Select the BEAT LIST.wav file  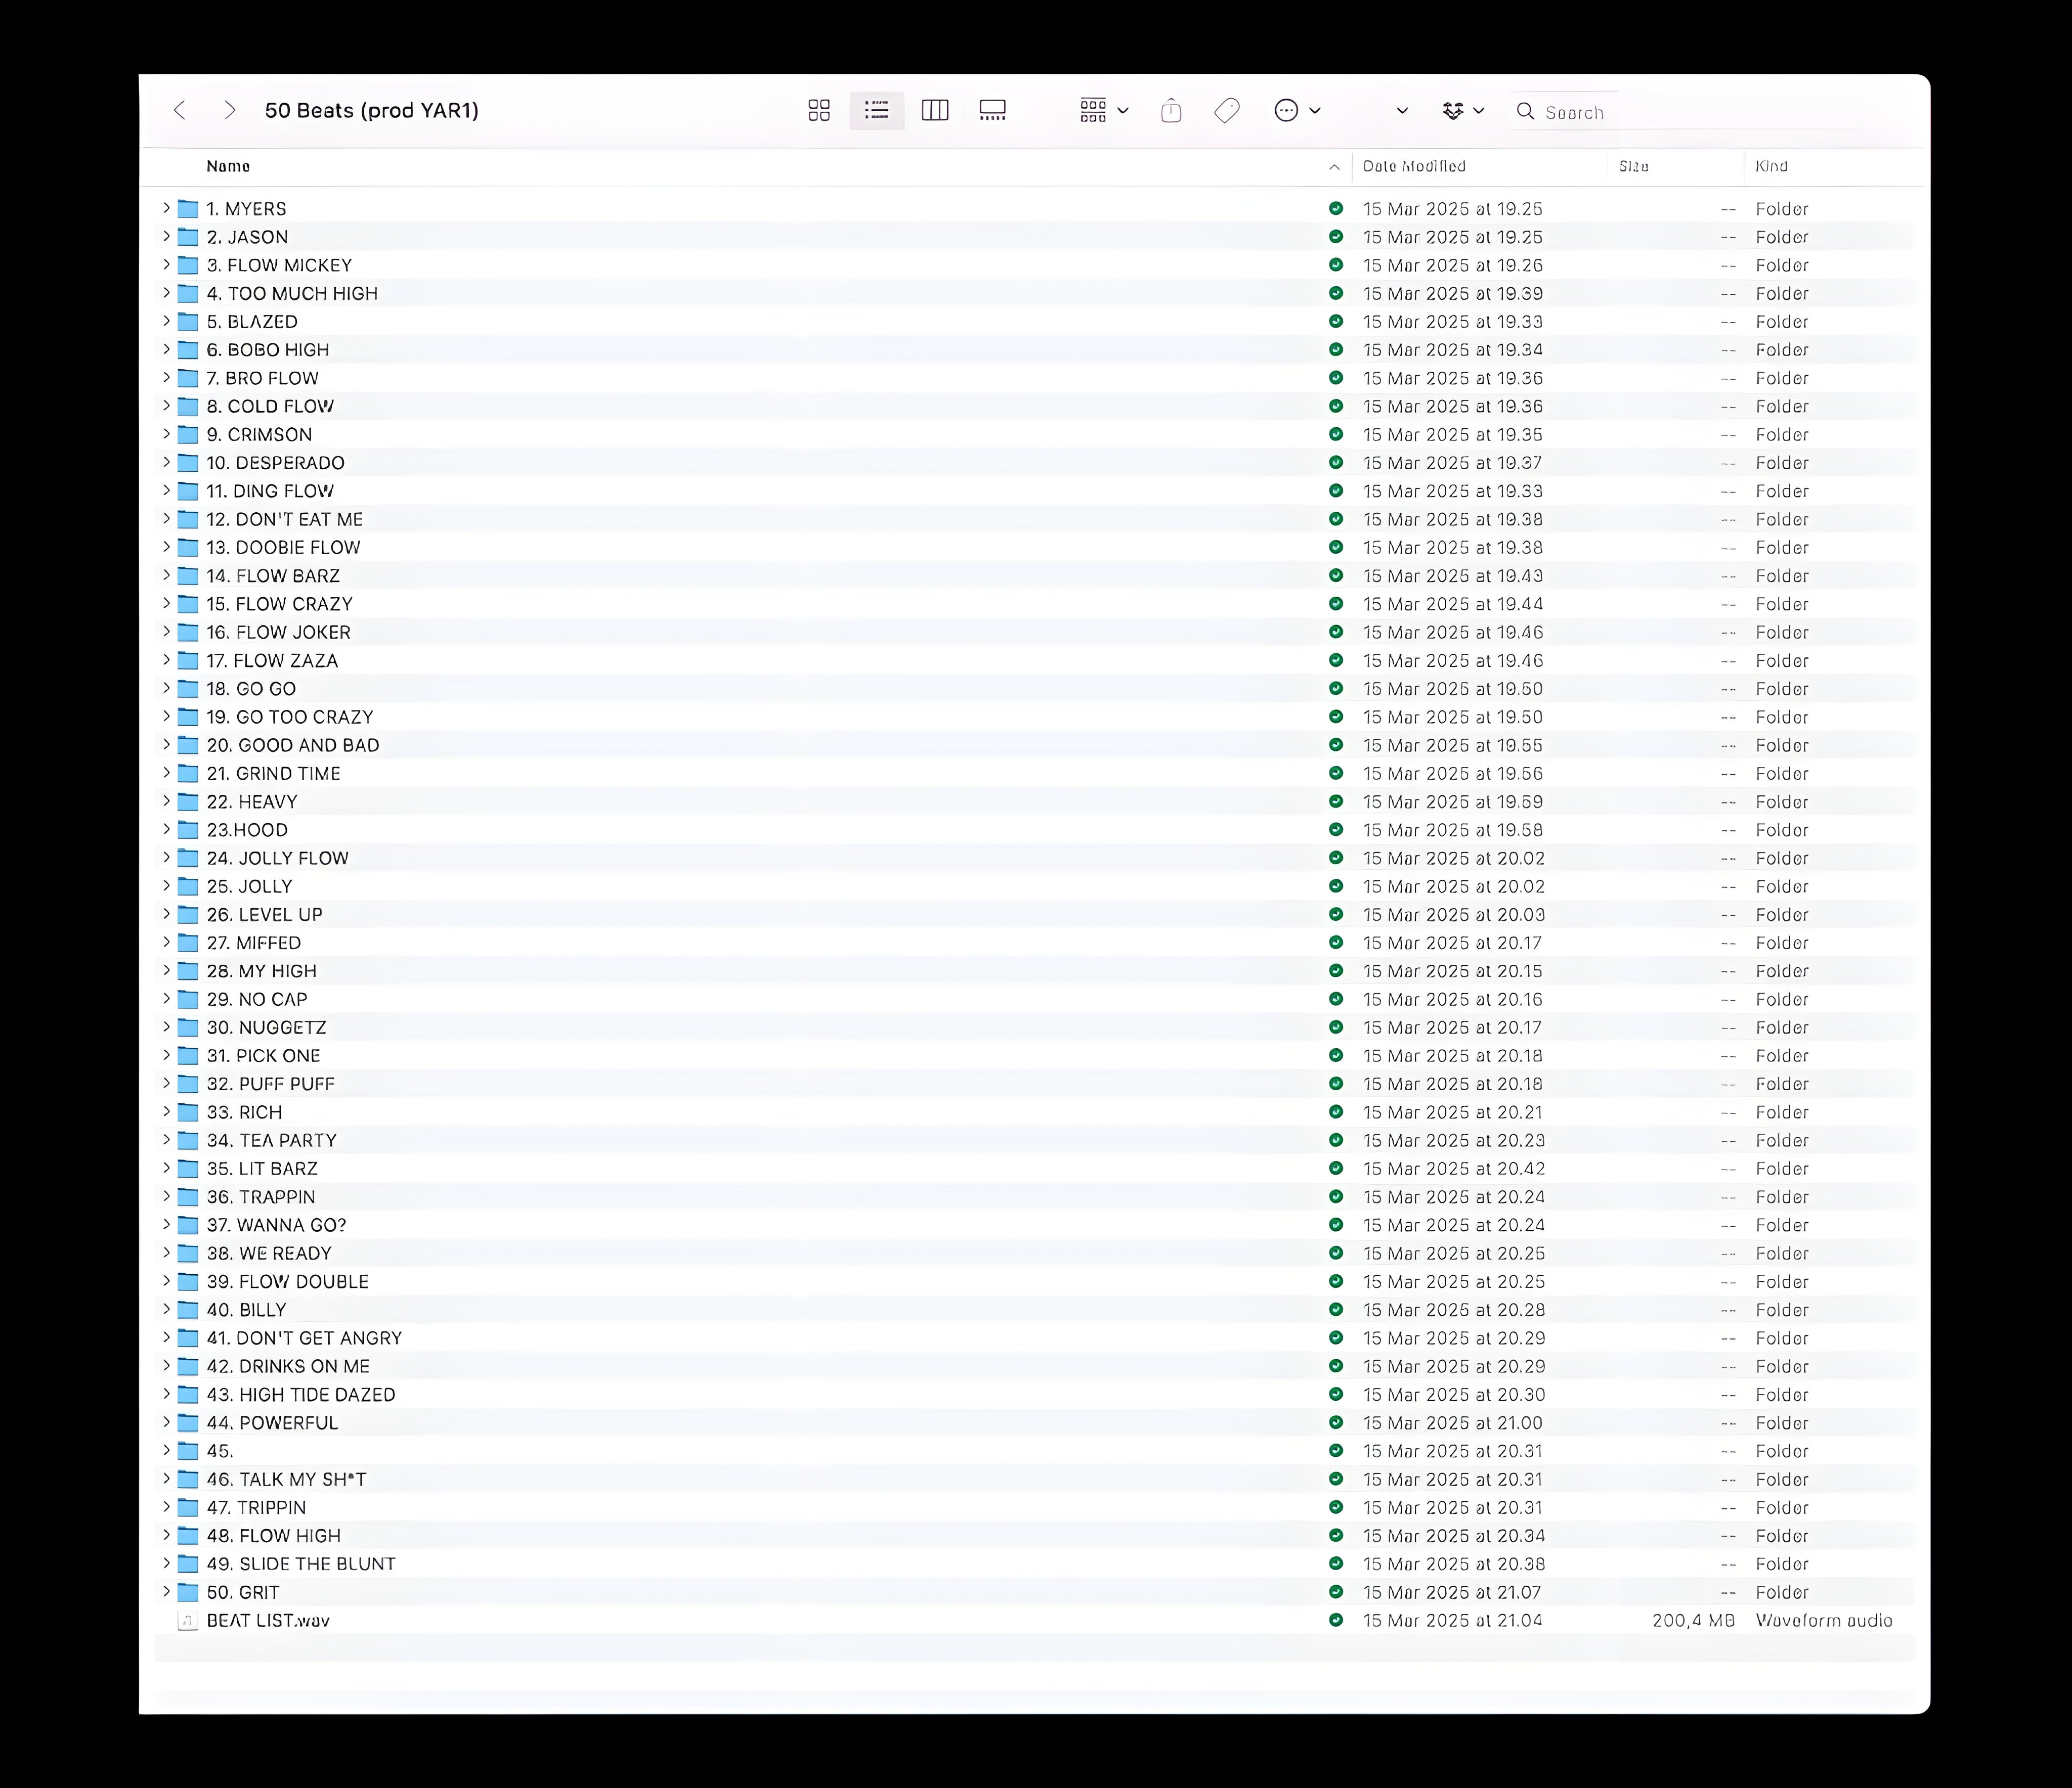click(268, 1620)
